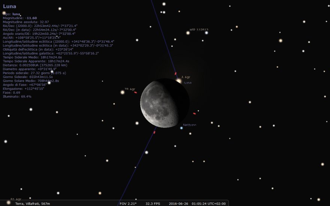Select the planet Nettuno (Neptune)
This screenshot has height=206, width=330.
pyautogui.click(x=181, y=128)
